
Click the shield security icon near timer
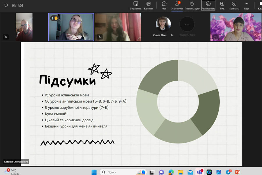6,6
